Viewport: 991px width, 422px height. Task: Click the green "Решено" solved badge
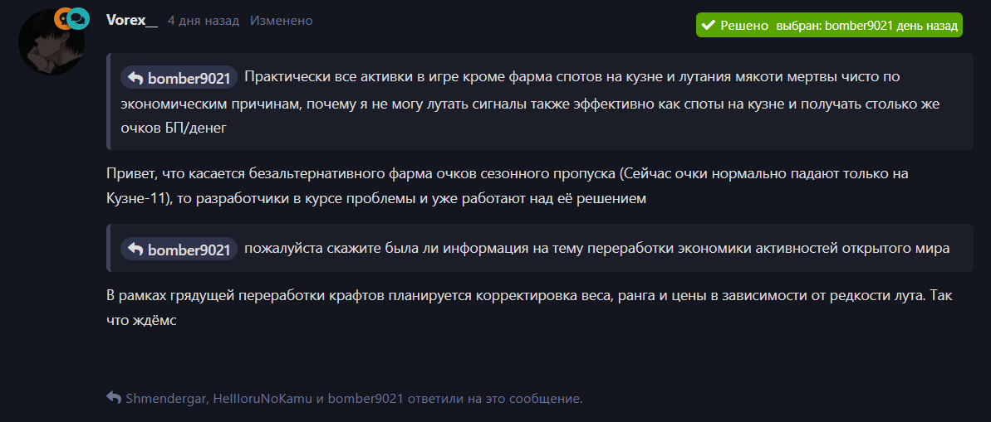(828, 25)
